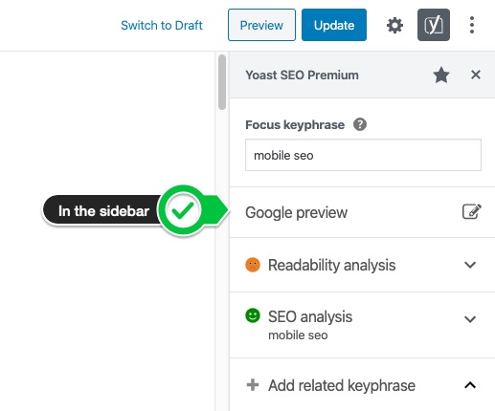Viewport: 495px width, 411px height.
Task: Click the orange readability score face
Action: (253, 265)
